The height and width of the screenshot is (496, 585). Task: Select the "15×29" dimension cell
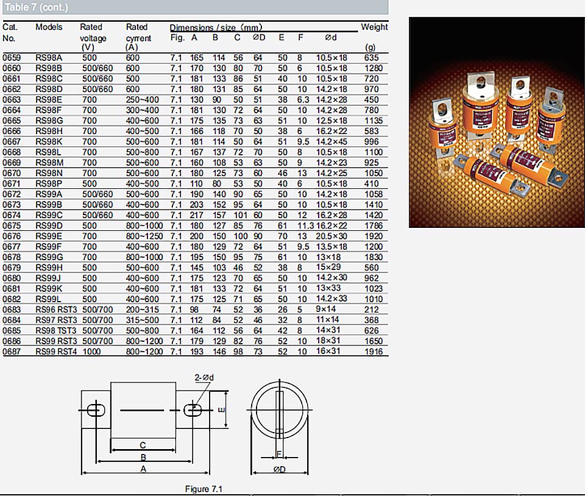[328, 267]
